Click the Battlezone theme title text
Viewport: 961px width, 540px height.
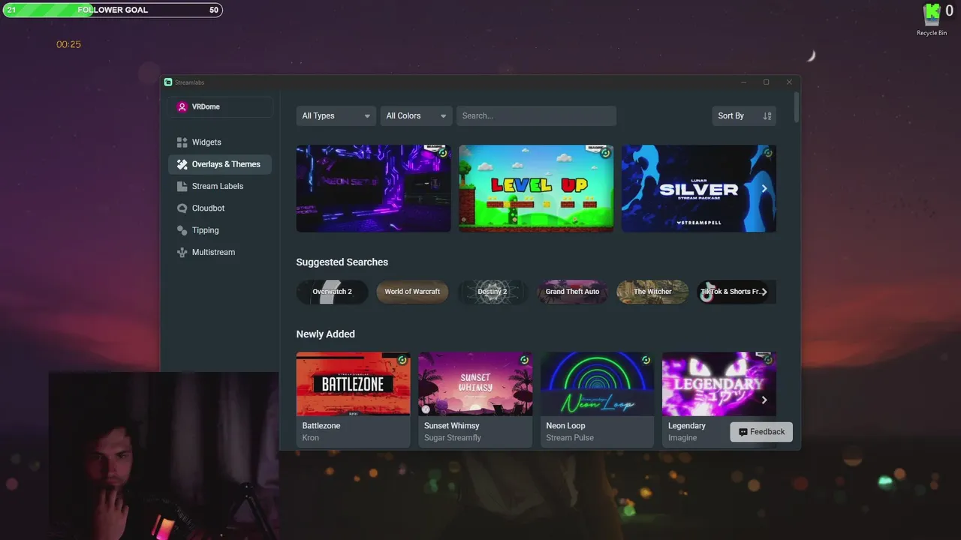[321, 426]
